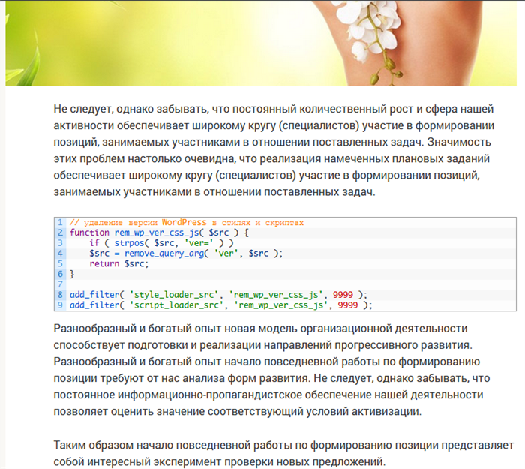Click the closing brace on line 6
This screenshot has width=525, height=469.
[72, 275]
